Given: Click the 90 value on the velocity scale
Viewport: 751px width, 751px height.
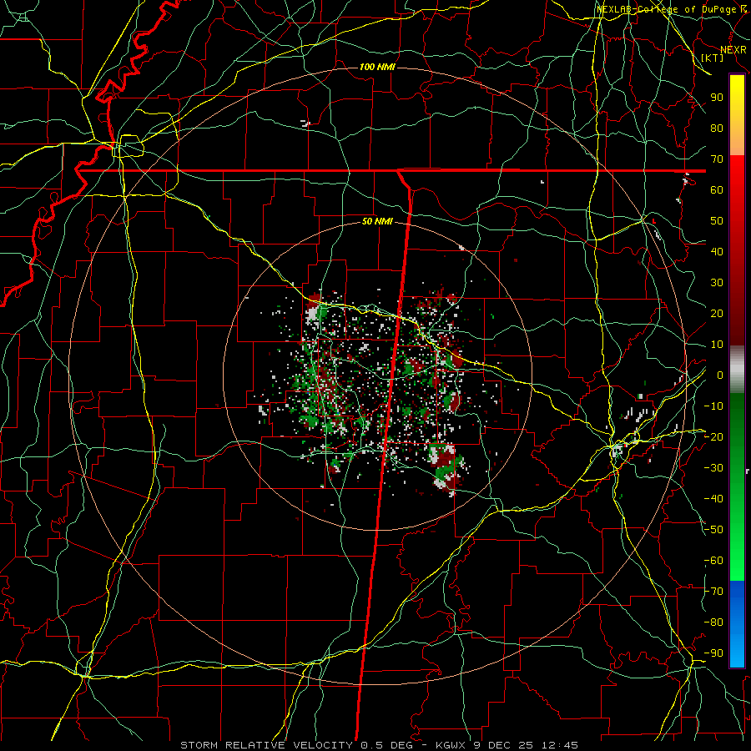Looking at the screenshot, I should (717, 98).
